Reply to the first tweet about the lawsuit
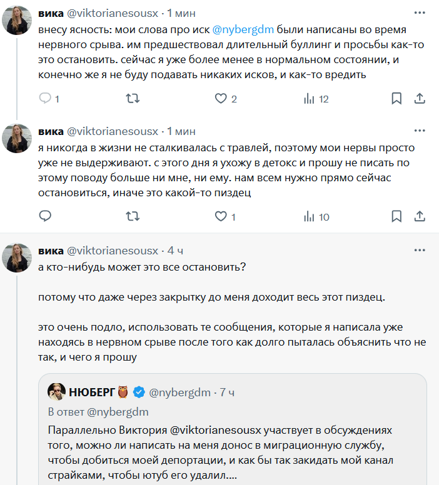Viewport: 439px width, 485px height. 45,99
